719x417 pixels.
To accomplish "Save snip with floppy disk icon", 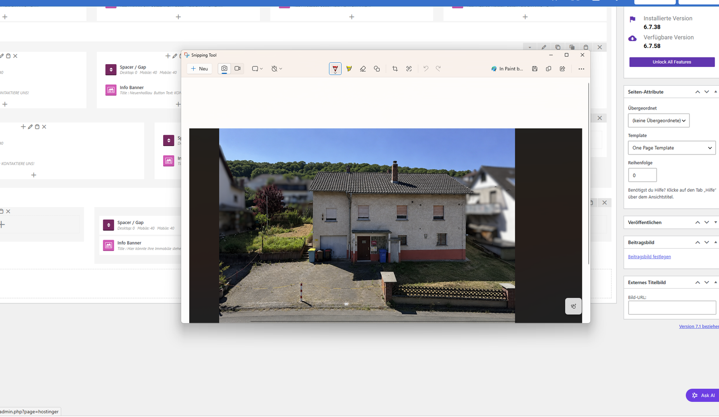I will click(535, 69).
